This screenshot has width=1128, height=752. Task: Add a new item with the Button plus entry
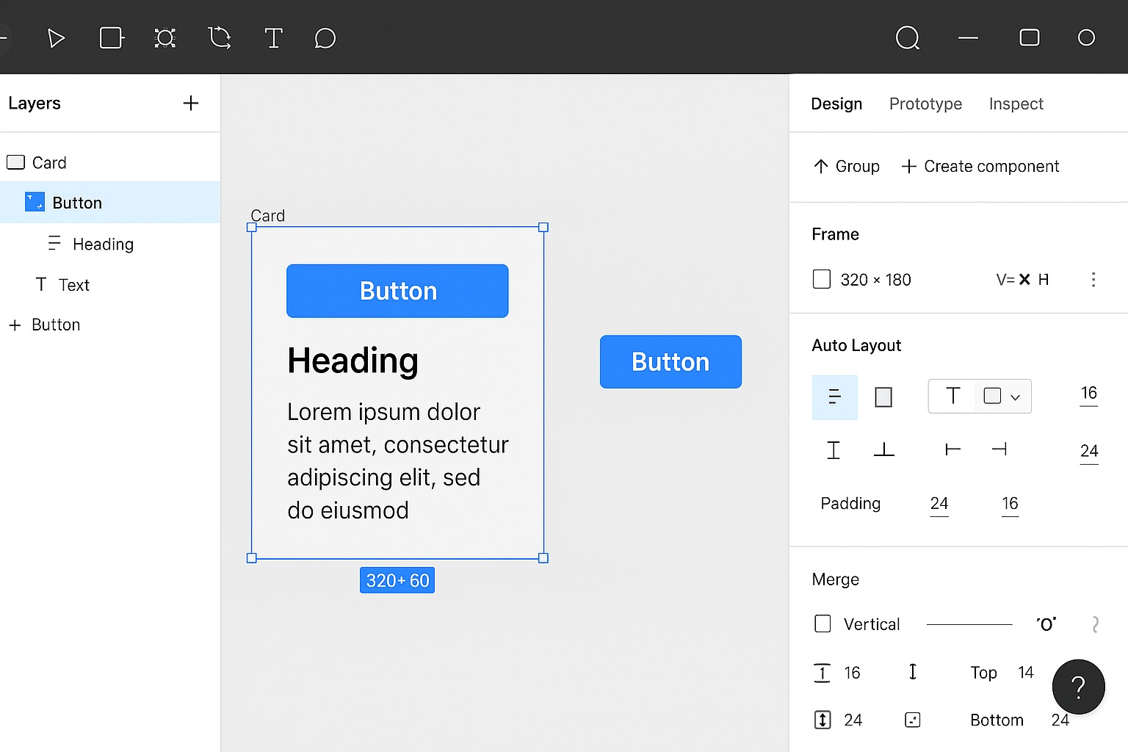[x=44, y=324]
